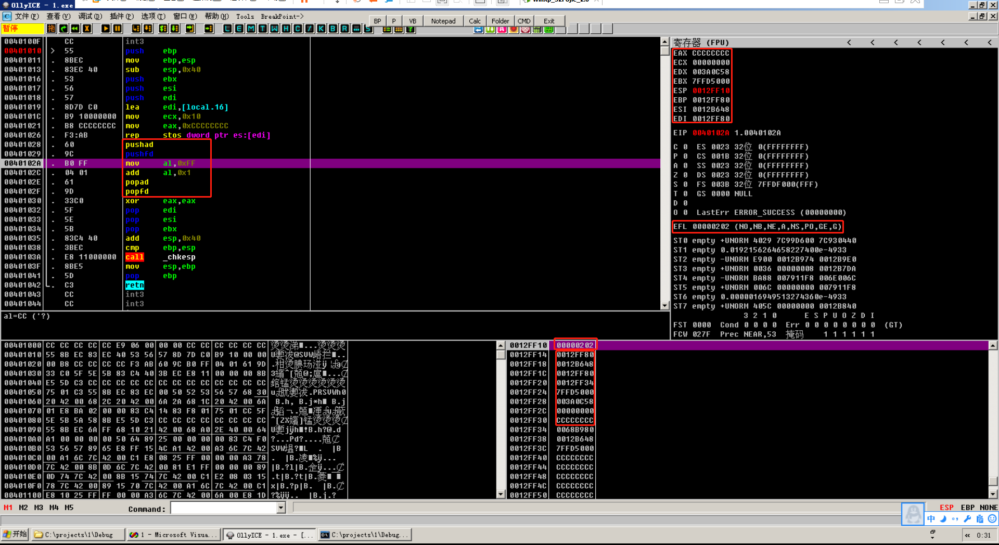Click the 拖 open-file toolbar icon
Screen dimensions: 999x545
click(x=52, y=29)
